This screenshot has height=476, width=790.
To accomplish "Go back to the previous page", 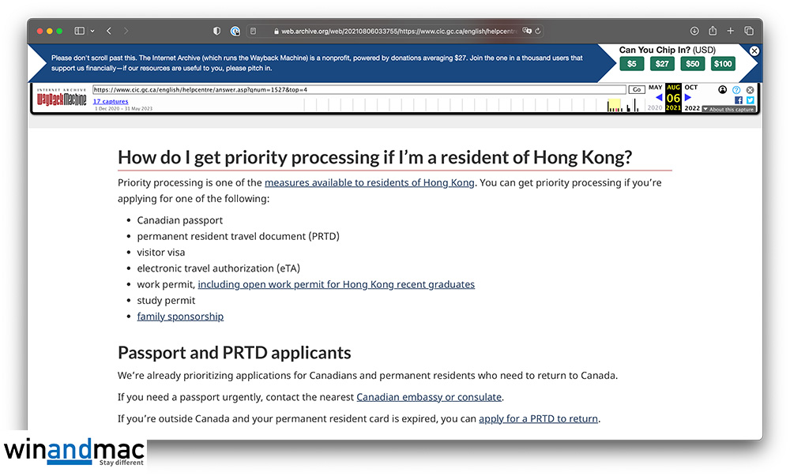I will pos(109,31).
